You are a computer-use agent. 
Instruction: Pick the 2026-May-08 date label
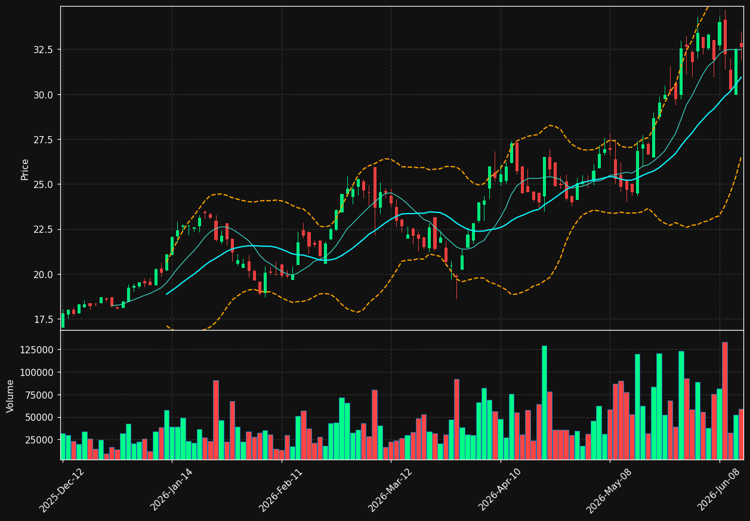tap(609, 490)
